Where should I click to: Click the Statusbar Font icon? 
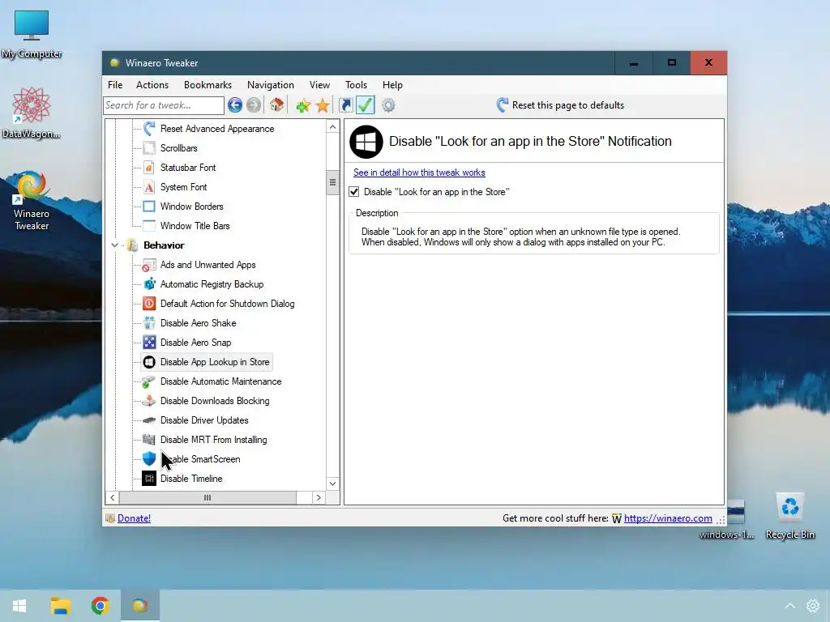point(149,168)
